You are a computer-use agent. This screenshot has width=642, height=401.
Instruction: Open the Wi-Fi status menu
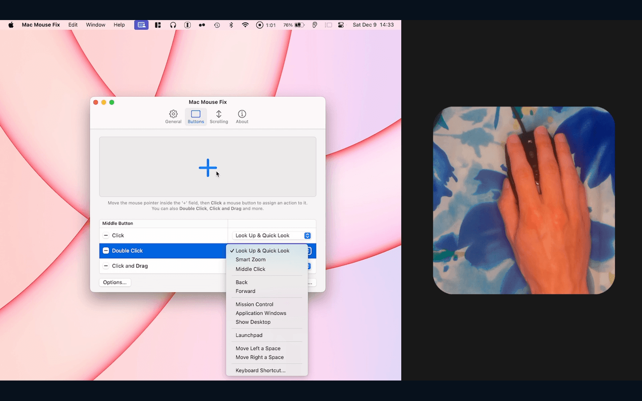click(245, 25)
